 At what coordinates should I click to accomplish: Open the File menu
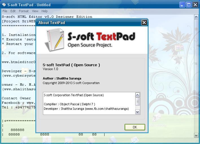coord(5,11)
